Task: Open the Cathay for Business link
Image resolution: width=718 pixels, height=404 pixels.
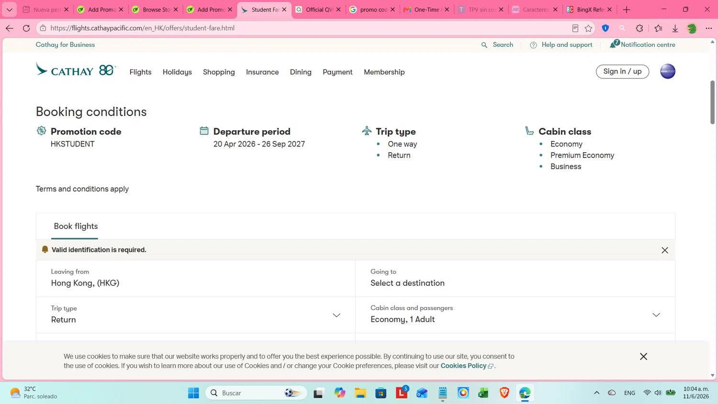Action: [65, 45]
